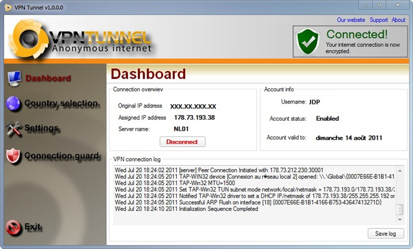Image resolution: width=413 pixels, height=249 pixels.
Task: Maximize the VPN Tunnel window
Action: pos(379,5)
